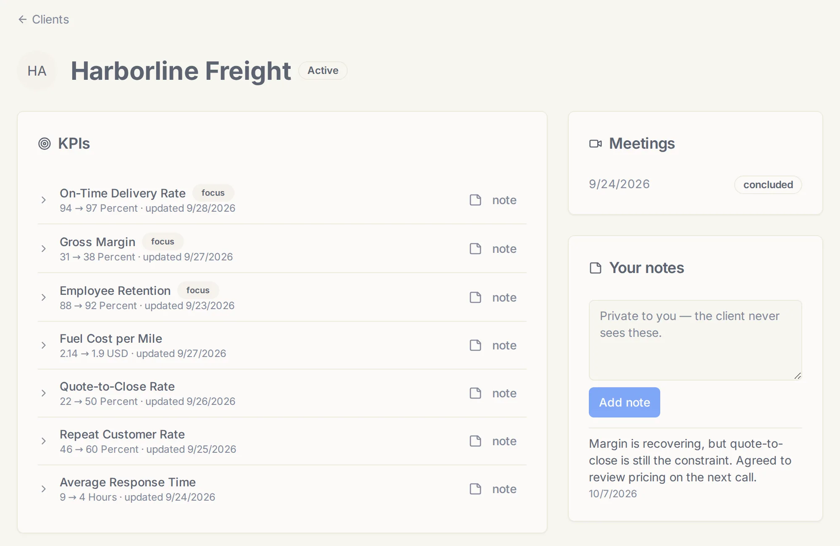Image resolution: width=840 pixels, height=546 pixels.
Task: Click note icon for Employee Retention
Action: click(x=475, y=297)
